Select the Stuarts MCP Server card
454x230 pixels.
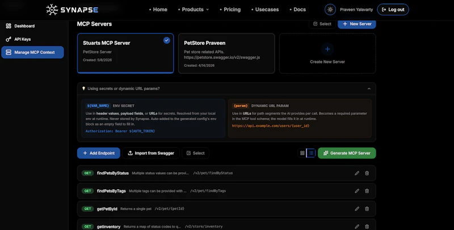click(125, 53)
